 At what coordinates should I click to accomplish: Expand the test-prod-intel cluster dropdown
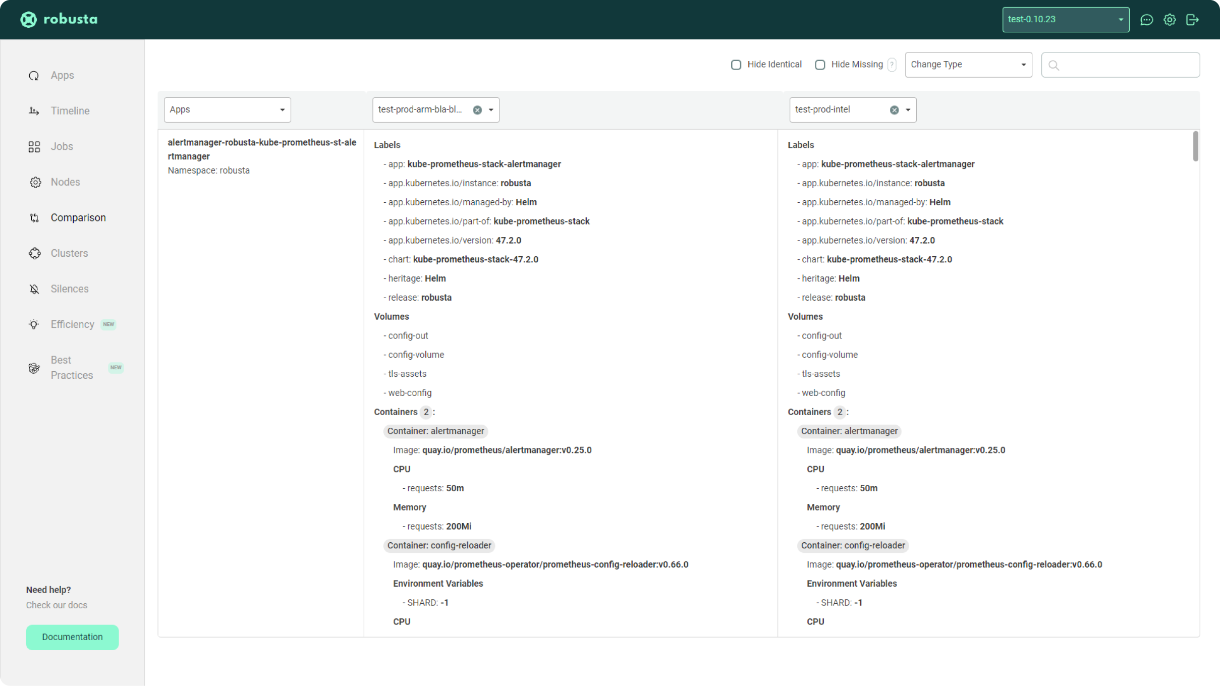(908, 110)
